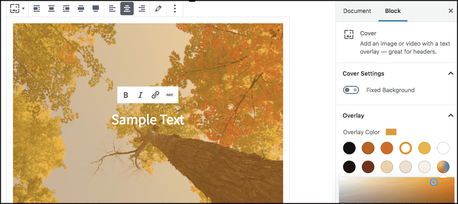The image size is (458, 204).
Task: Align the cover block left
Action: point(37,9)
